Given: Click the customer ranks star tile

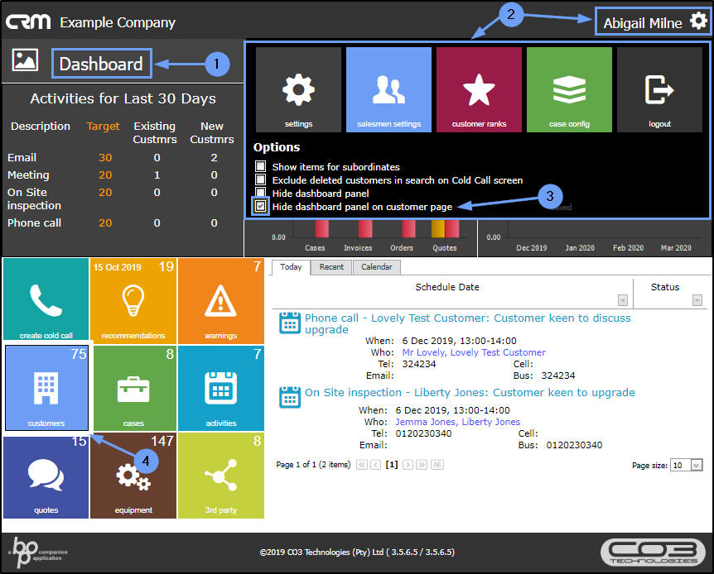Looking at the screenshot, I should pyautogui.click(x=479, y=89).
